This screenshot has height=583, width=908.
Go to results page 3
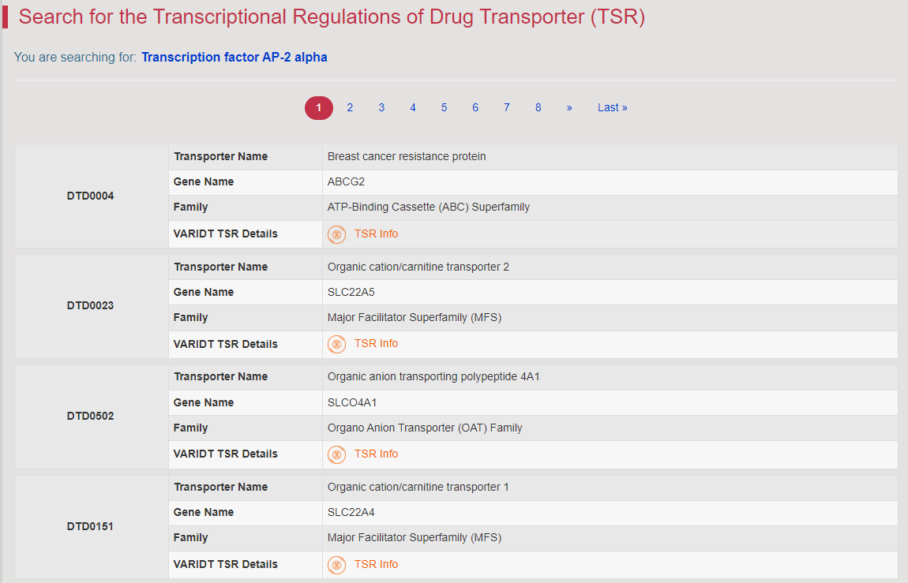point(381,107)
